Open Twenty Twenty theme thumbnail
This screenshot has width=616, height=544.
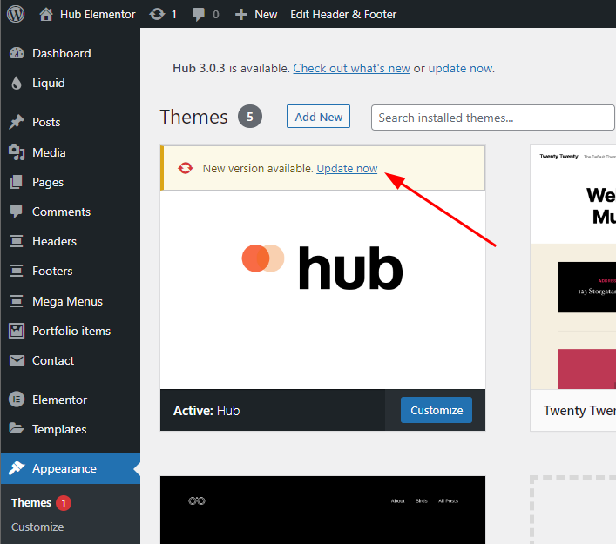(572, 267)
